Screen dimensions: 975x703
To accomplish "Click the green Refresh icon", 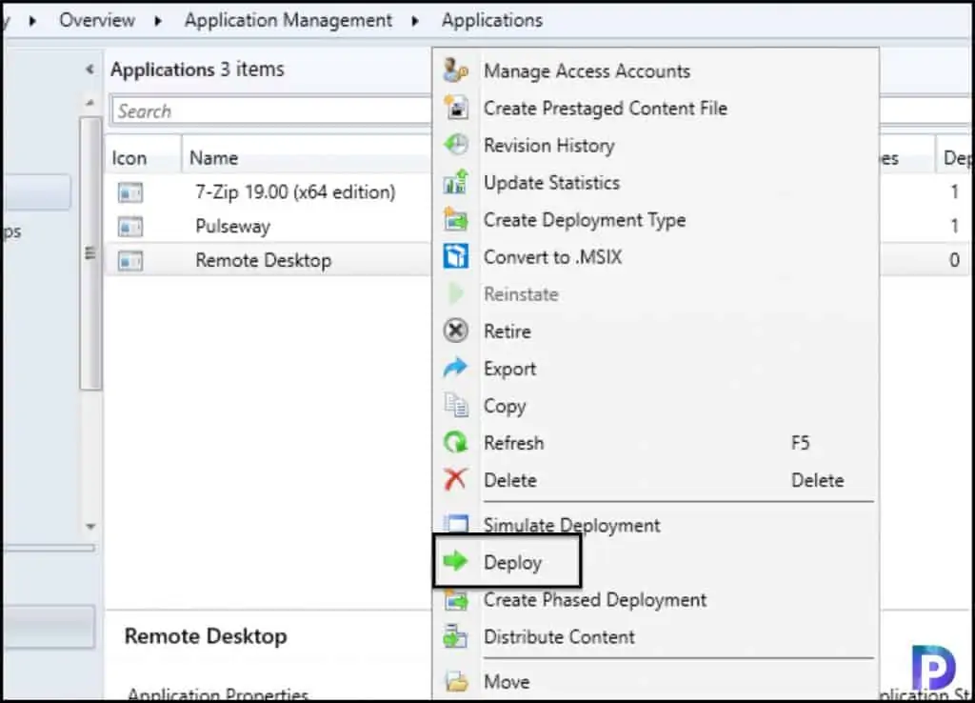I will pyautogui.click(x=456, y=442).
